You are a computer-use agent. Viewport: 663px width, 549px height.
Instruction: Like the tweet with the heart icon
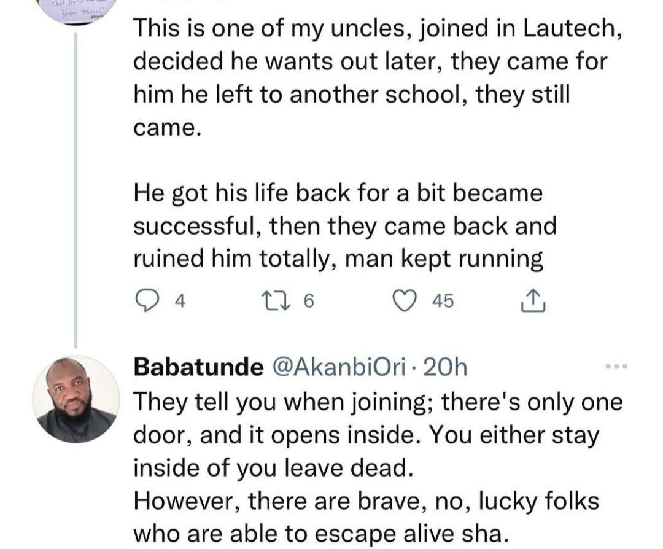tap(403, 300)
